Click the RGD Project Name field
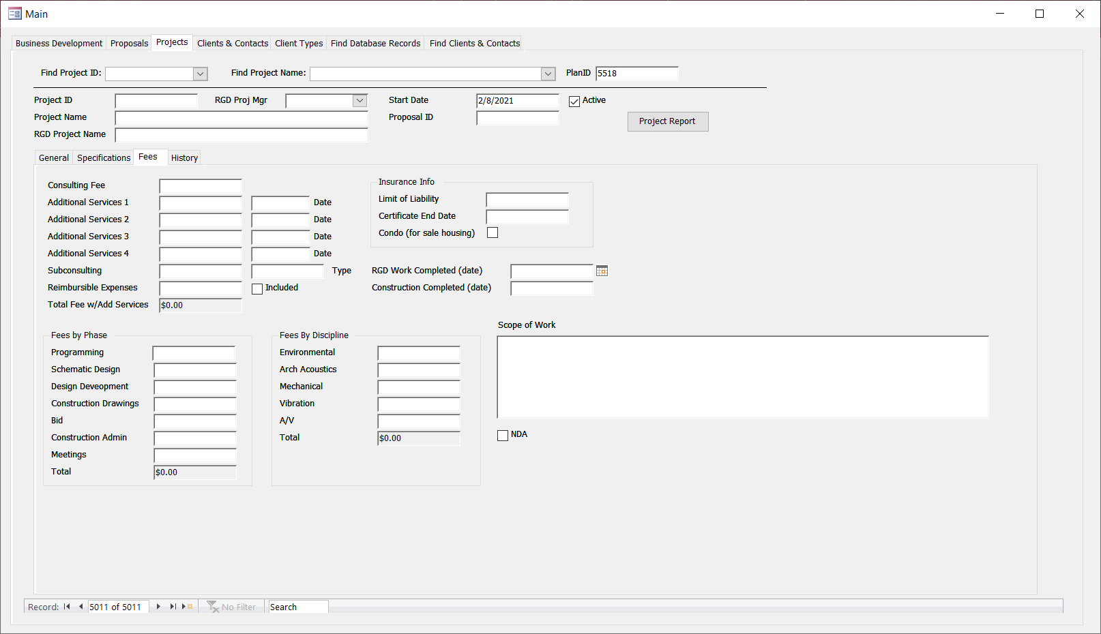Image resolution: width=1101 pixels, height=634 pixels. [241, 135]
